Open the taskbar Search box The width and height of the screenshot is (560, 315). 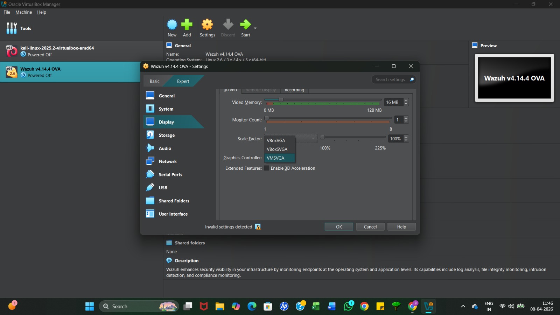click(x=139, y=307)
